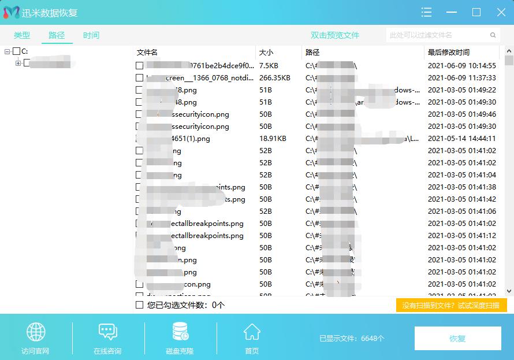The width and height of the screenshot is (514, 360).
Task: Switch to the 类型 tab
Action: (22, 35)
